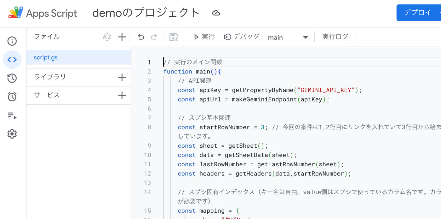Redo the last edit

pyautogui.click(x=154, y=37)
